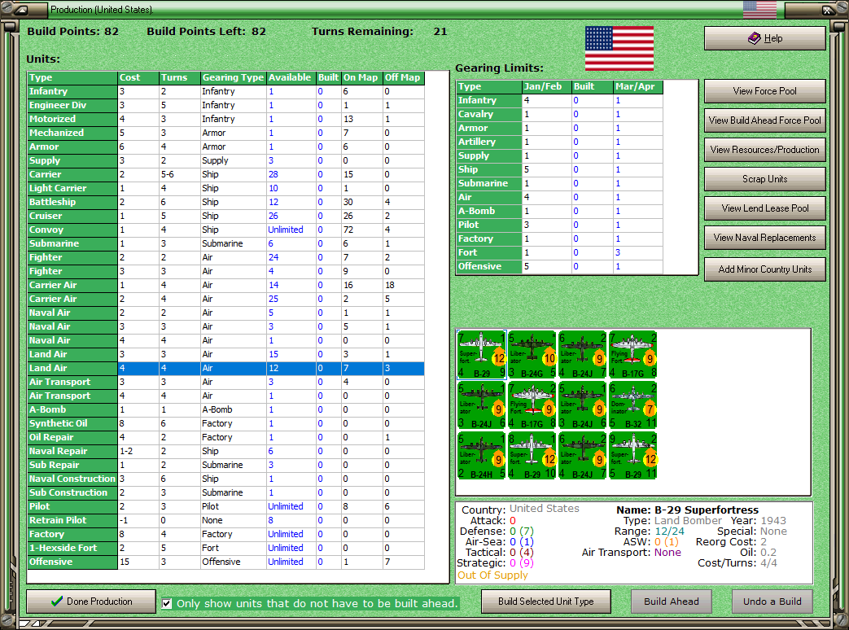The width and height of the screenshot is (849, 630).
Task: Click the On Map column header
Action: tap(361, 77)
